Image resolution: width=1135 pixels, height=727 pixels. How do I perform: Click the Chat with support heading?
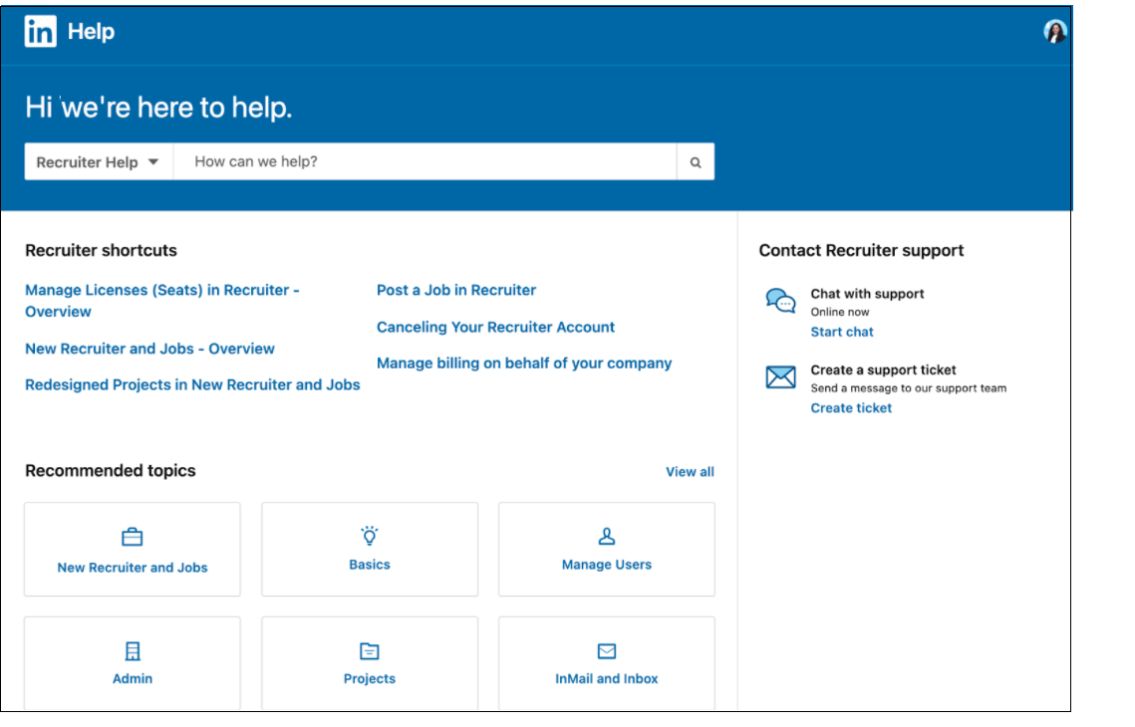[867, 294]
